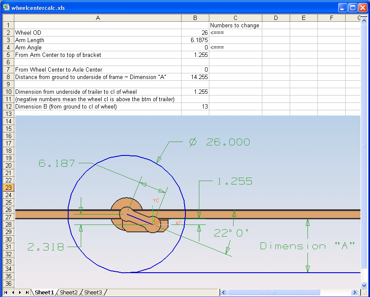370x297 pixels.
Task: Select column A header
Action: [98, 18]
